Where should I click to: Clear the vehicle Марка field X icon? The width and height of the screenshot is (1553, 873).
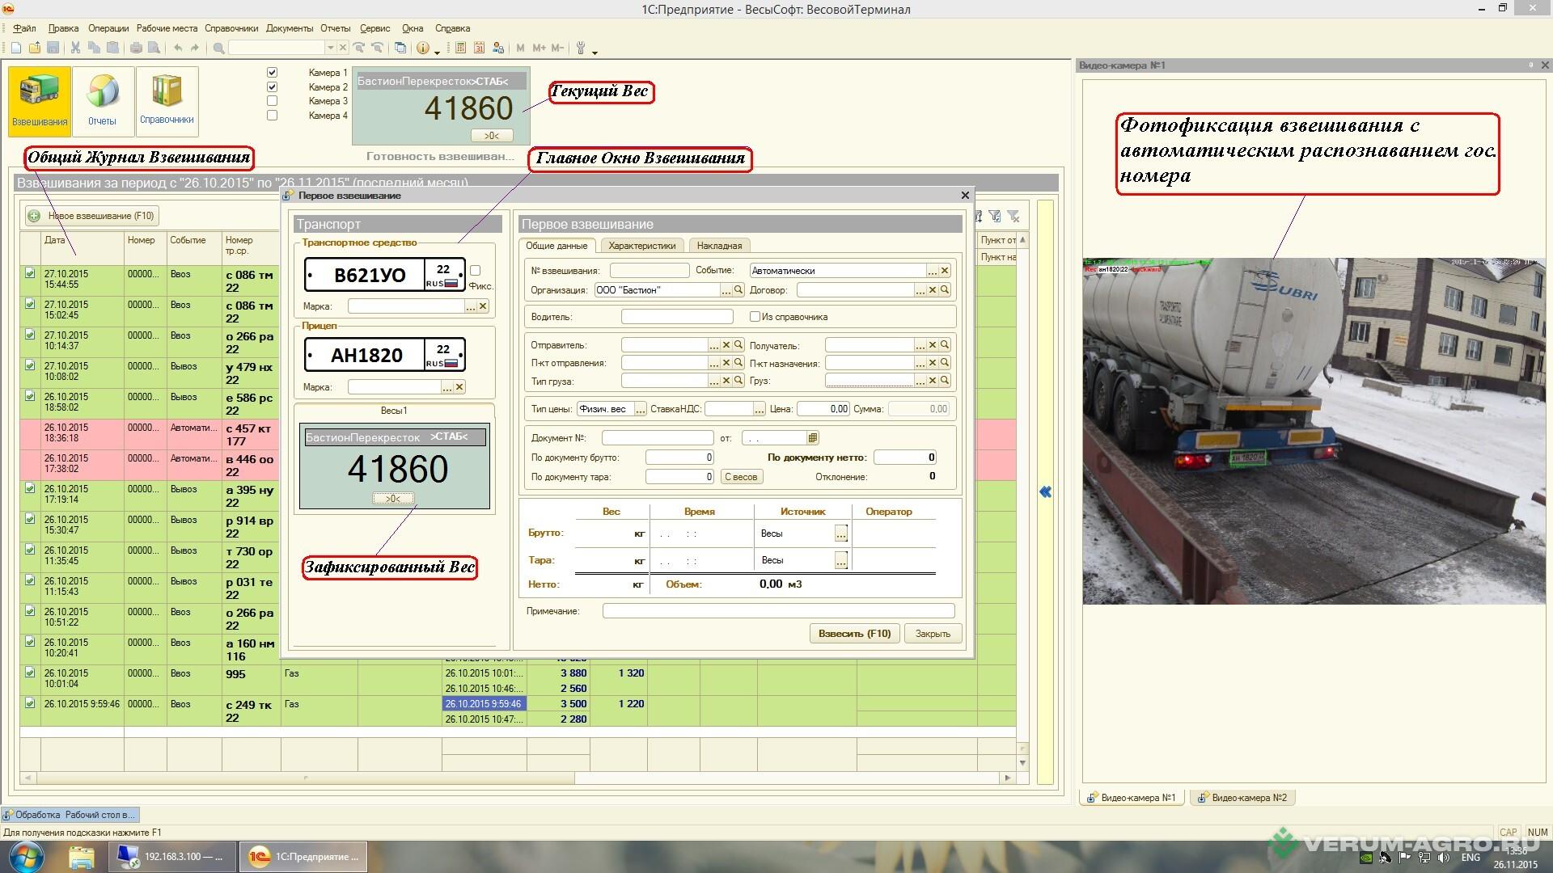pos(483,306)
